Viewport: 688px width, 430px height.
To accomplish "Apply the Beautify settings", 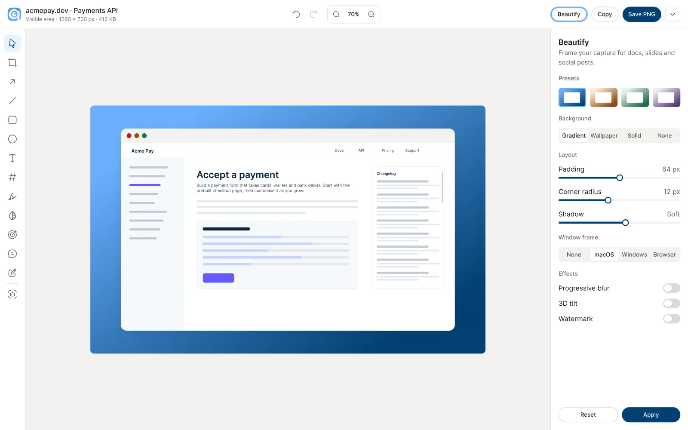I will coord(651,415).
